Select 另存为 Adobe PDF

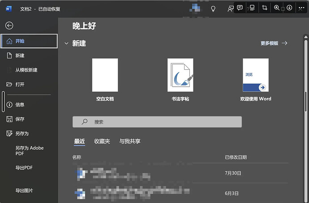pyautogui.click(x=29, y=151)
